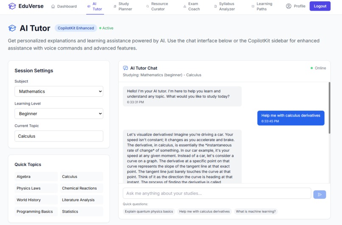This screenshot has width=342, height=225.
Task: Pick the World History quick topic
Action: click(x=36, y=200)
